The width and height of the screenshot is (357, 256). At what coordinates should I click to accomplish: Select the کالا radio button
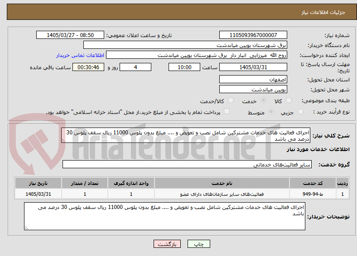tap(289, 100)
